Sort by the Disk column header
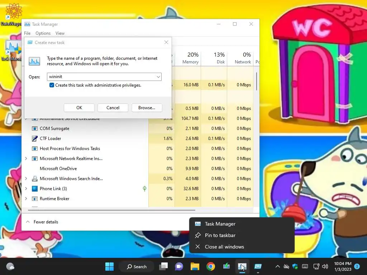 coord(214,58)
